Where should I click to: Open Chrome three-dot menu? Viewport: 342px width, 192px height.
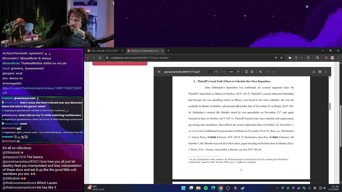pyautogui.click(x=338, y=58)
